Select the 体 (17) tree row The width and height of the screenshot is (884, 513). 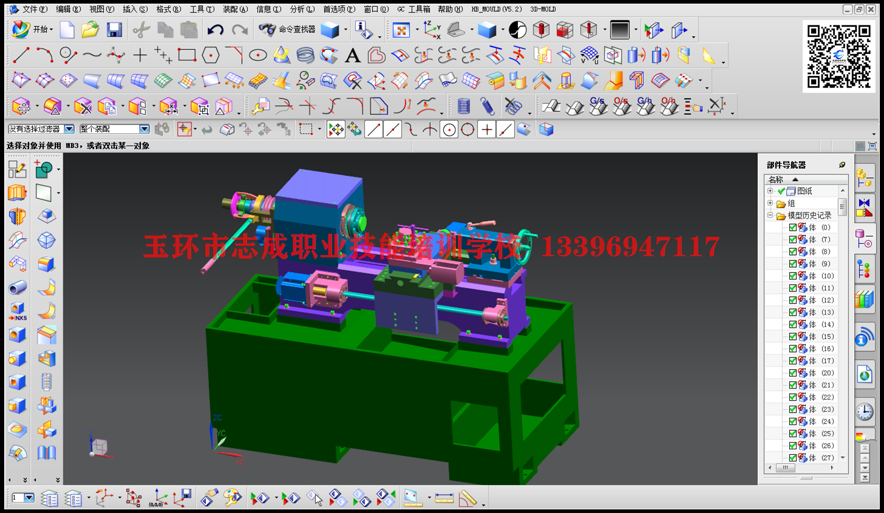[812, 361]
